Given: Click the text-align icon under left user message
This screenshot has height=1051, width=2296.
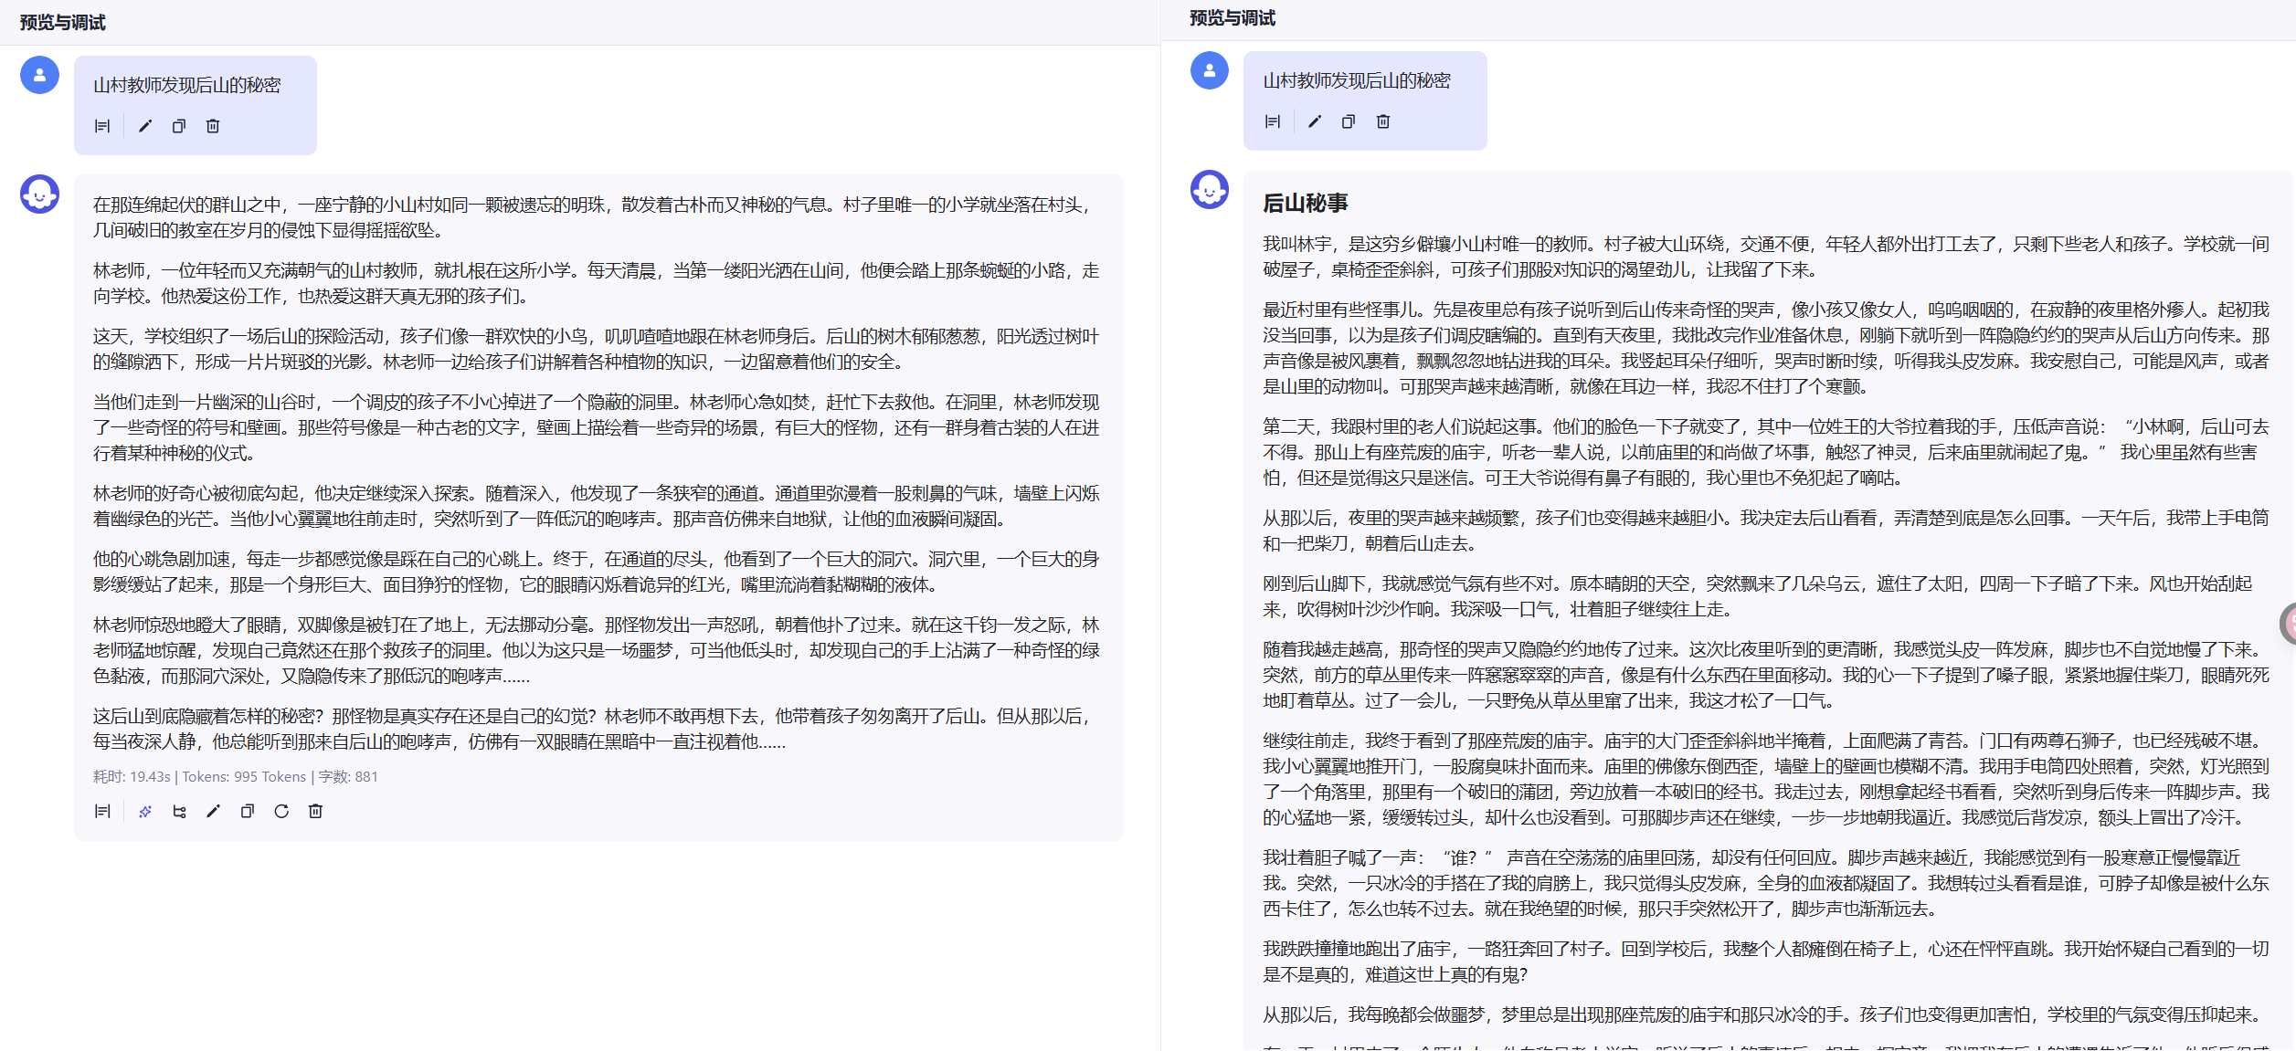Looking at the screenshot, I should click(102, 126).
